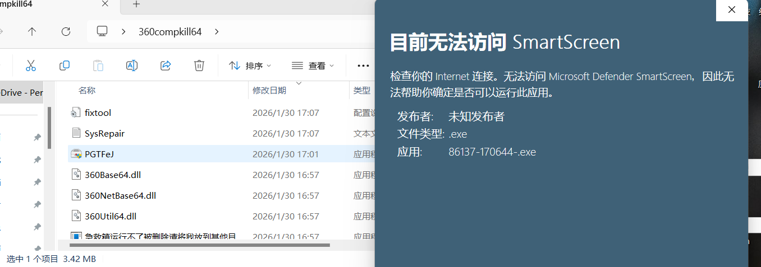Select the 360Util64.dll file name
The image size is (761, 267).
[111, 216]
